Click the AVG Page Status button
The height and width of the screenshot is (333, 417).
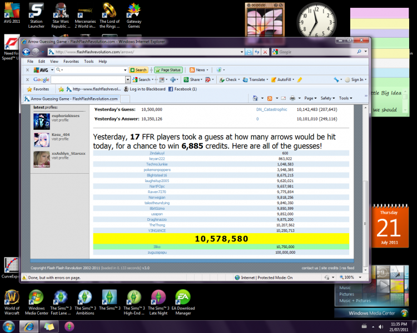click(168, 70)
